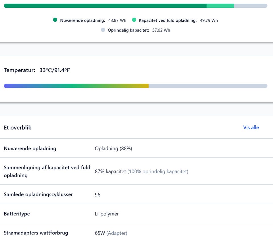Click the "Et overblik" heading

tap(17, 128)
